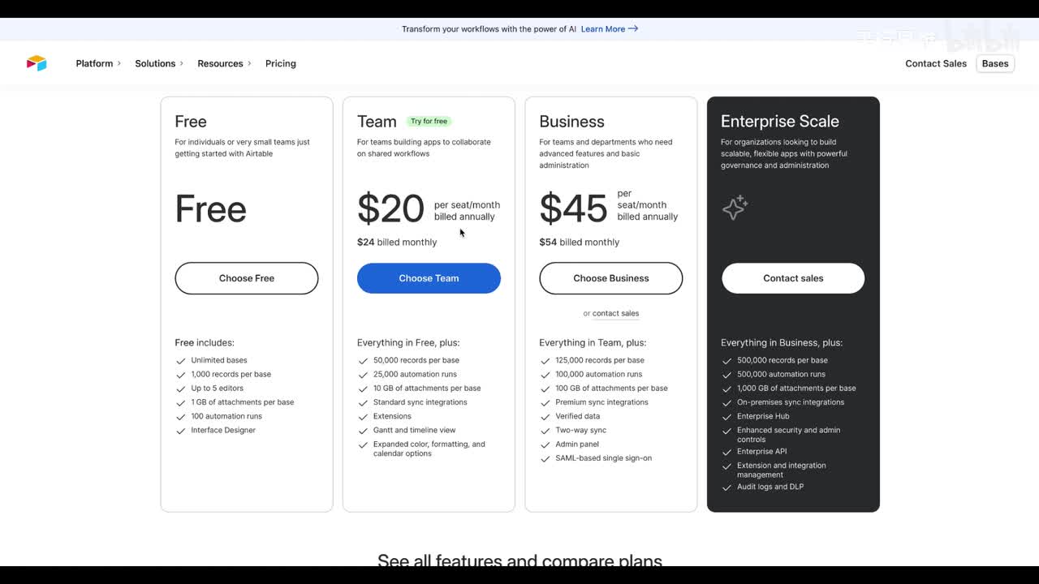
Task: Click the Try for free badge
Action: 429,122
